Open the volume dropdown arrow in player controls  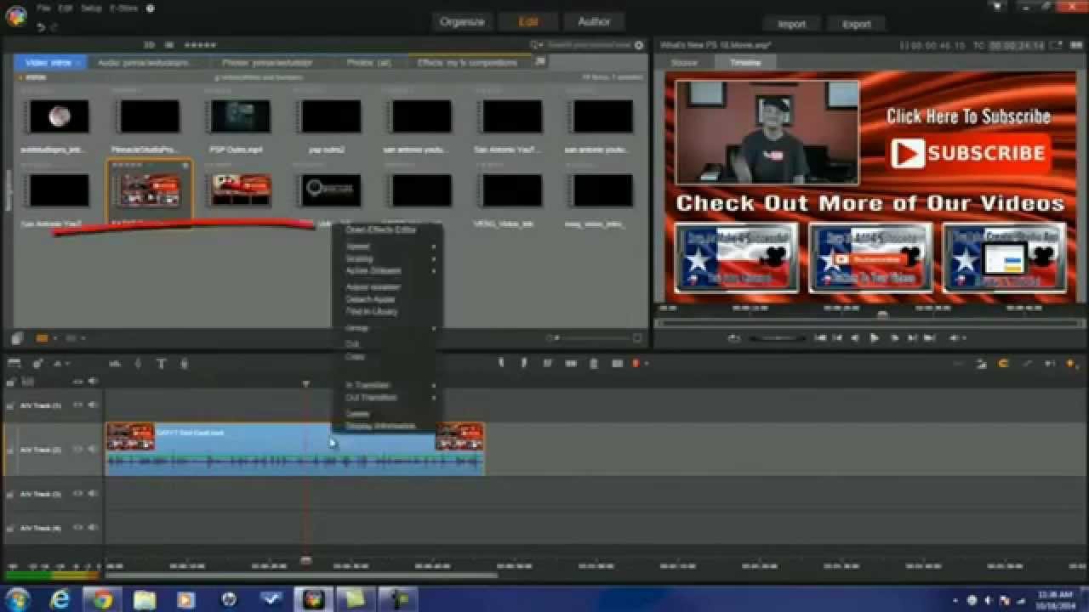tap(964, 338)
